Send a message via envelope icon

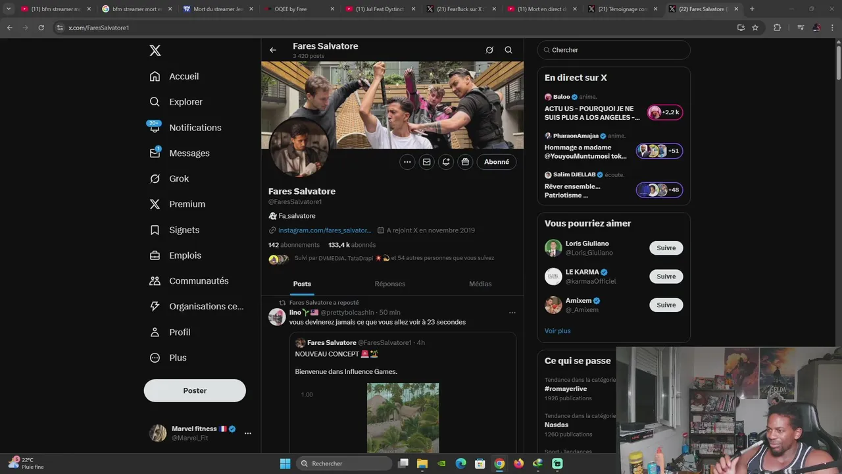427,162
